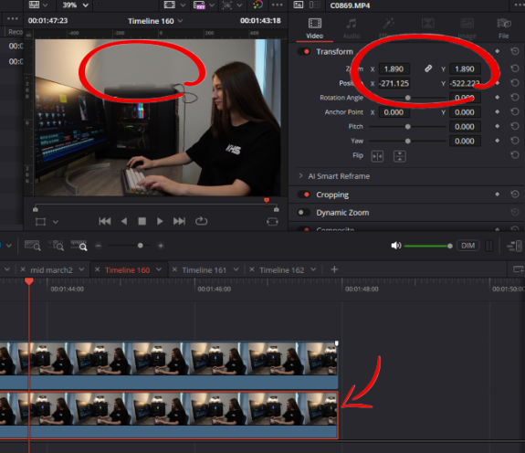Viewport: 525px width, 453px height.
Task: Add a new timeline tab
Action: (334, 269)
